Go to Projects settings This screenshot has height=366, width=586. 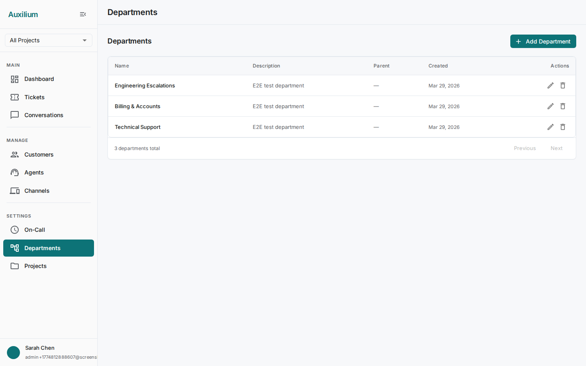pyautogui.click(x=35, y=266)
